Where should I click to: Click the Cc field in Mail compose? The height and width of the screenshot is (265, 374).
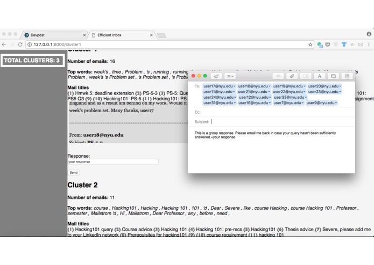[277, 112]
